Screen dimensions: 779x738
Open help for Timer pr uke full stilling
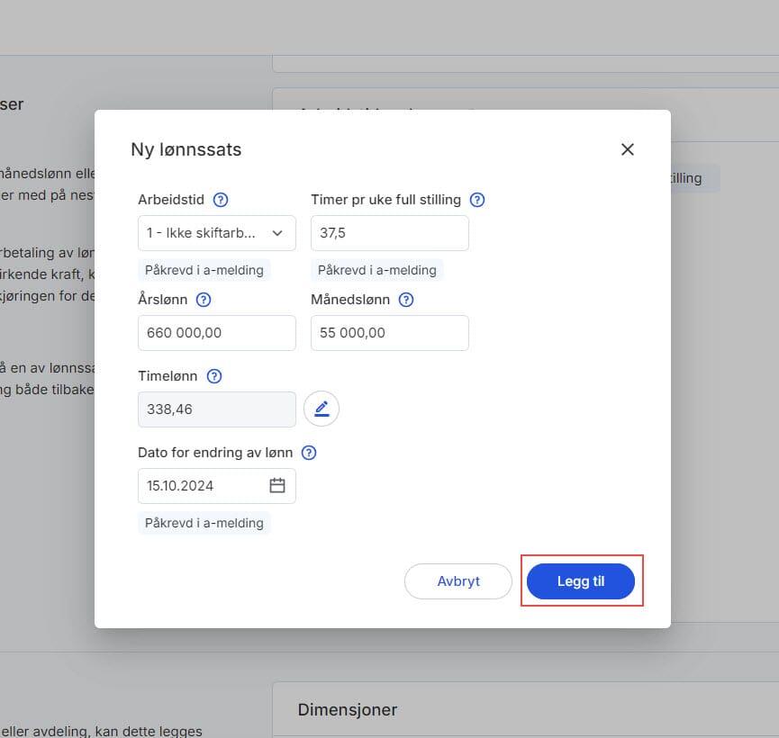(477, 200)
